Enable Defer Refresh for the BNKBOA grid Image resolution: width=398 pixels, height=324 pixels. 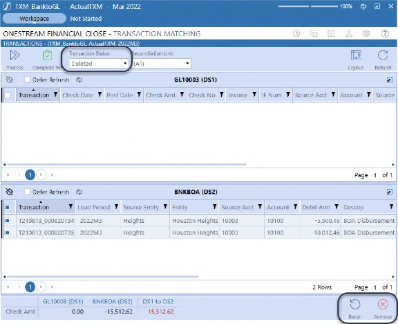[27, 192]
